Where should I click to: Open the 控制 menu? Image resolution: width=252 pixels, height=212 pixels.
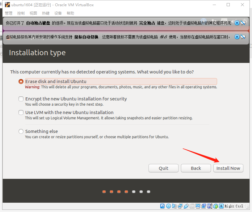pyautogui.click(x=21, y=13)
